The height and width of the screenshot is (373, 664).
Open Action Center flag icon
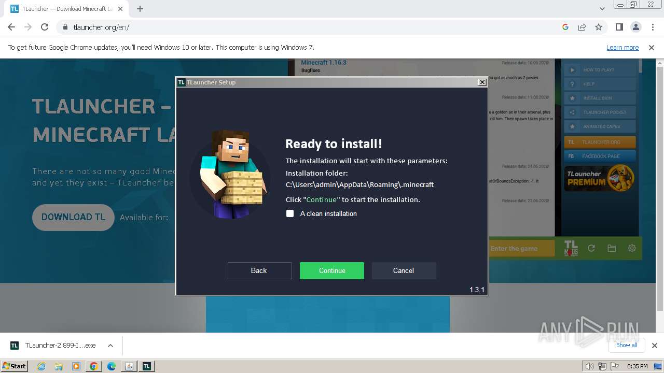coord(615,366)
